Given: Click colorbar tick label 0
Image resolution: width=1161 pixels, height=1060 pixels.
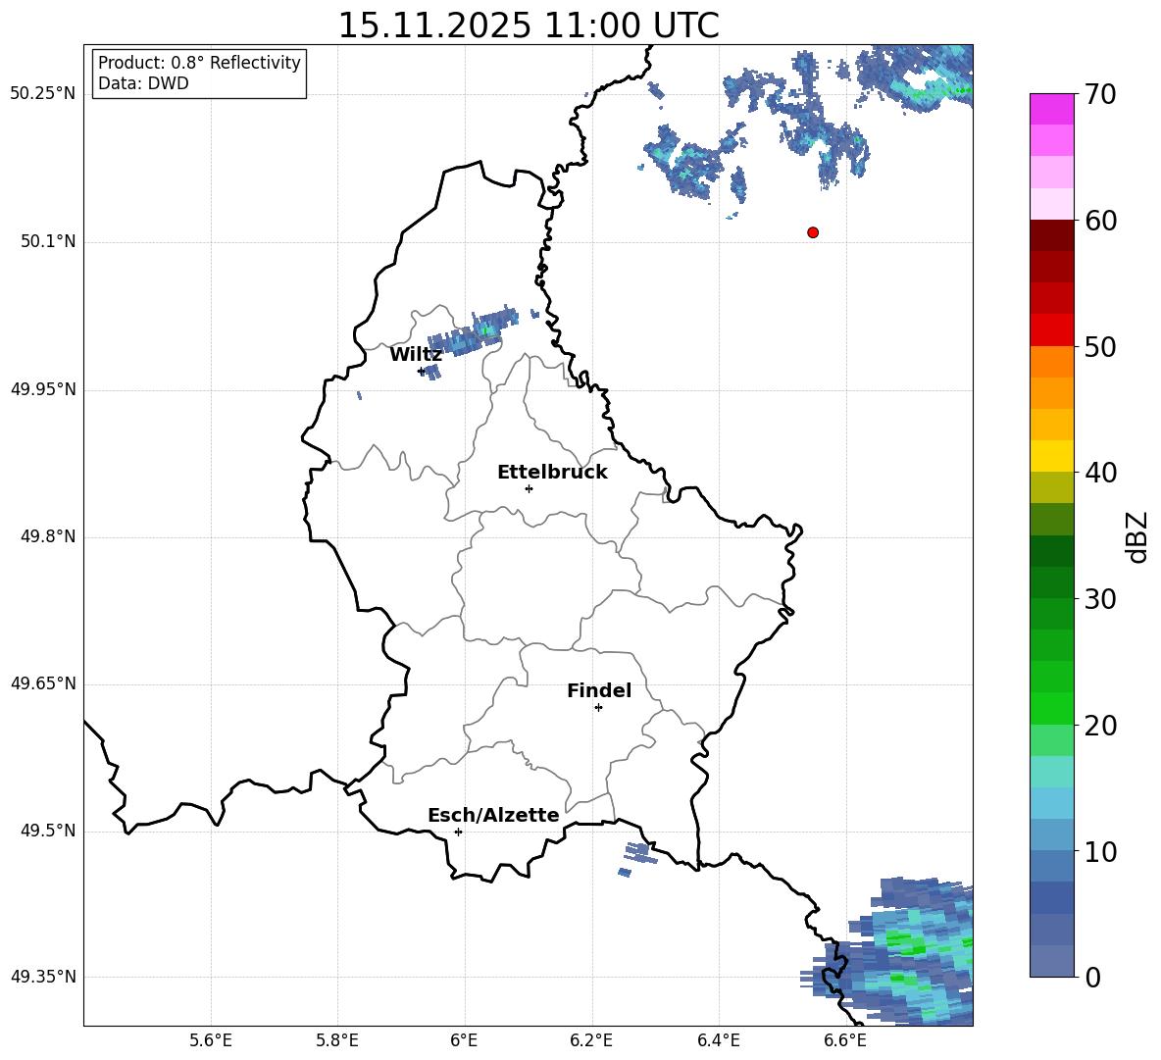Looking at the screenshot, I should tap(1093, 978).
